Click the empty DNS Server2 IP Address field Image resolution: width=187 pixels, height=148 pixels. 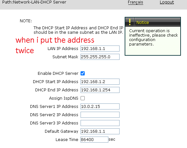pos(100,115)
